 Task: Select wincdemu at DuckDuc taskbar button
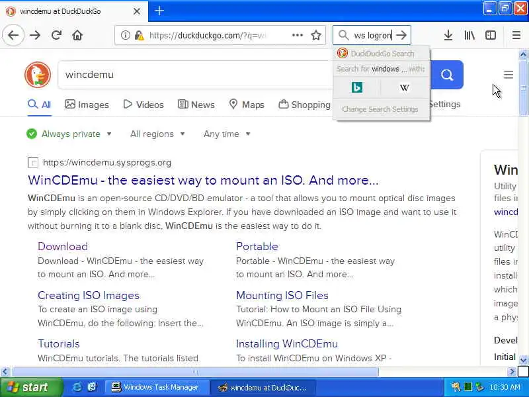(263, 387)
